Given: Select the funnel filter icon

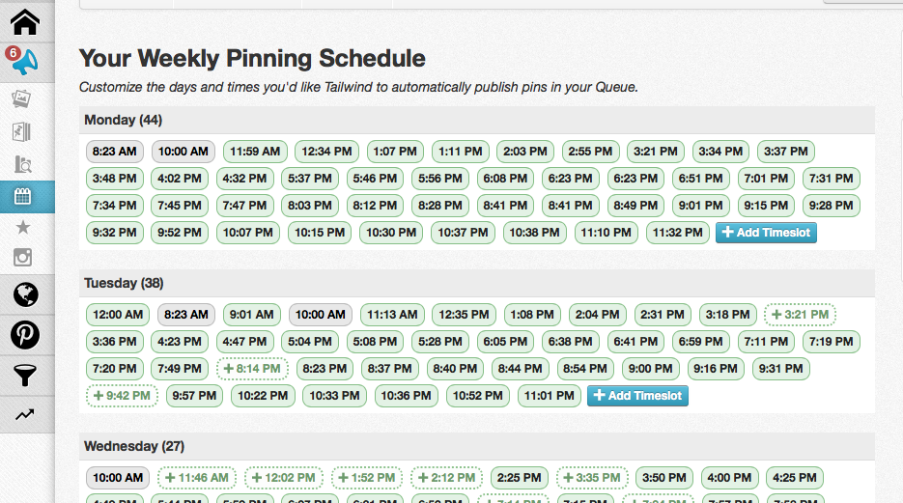Looking at the screenshot, I should [25, 376].
